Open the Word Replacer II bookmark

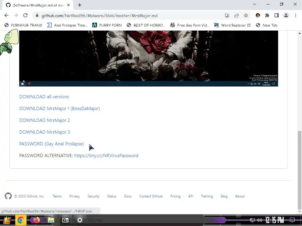coord(232,25)
